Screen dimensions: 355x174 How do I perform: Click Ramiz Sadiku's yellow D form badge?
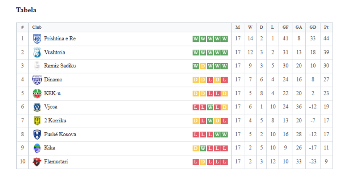[x=203, y=66]
